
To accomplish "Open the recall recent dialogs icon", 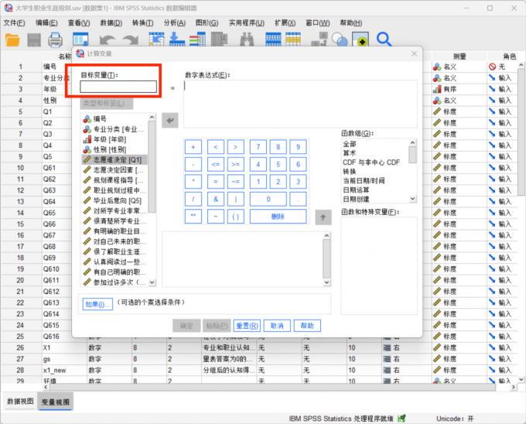I will click(80, 39).
